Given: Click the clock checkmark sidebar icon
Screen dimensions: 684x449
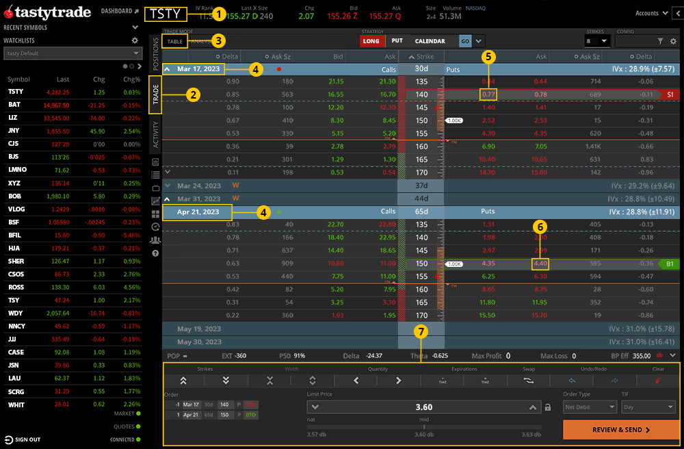Looking at the screenshot, I should (x=155, y=227).
